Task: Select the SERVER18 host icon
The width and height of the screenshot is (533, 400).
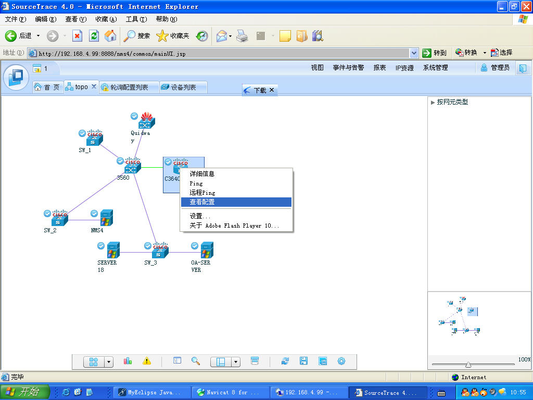Action: 113,250
